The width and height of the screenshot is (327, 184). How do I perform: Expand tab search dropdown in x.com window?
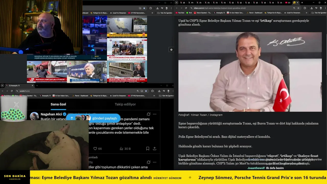[2, 86]
